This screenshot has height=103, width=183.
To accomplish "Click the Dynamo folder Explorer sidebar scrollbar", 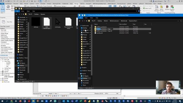I will click(x=28, y=47).
